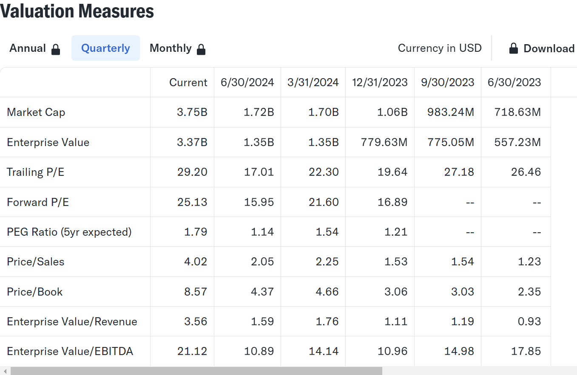Click the Current column header
This screenshot has width=577, height=375.
click(x=188, y=82)
